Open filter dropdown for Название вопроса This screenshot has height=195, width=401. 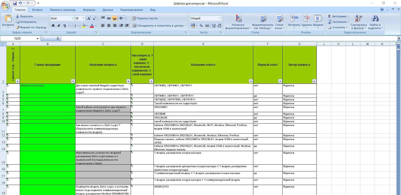[x=128, y=81]
